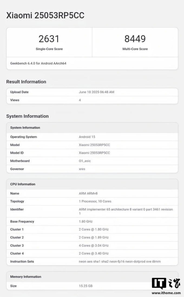Click the O1_asic motherboard value

85,161
